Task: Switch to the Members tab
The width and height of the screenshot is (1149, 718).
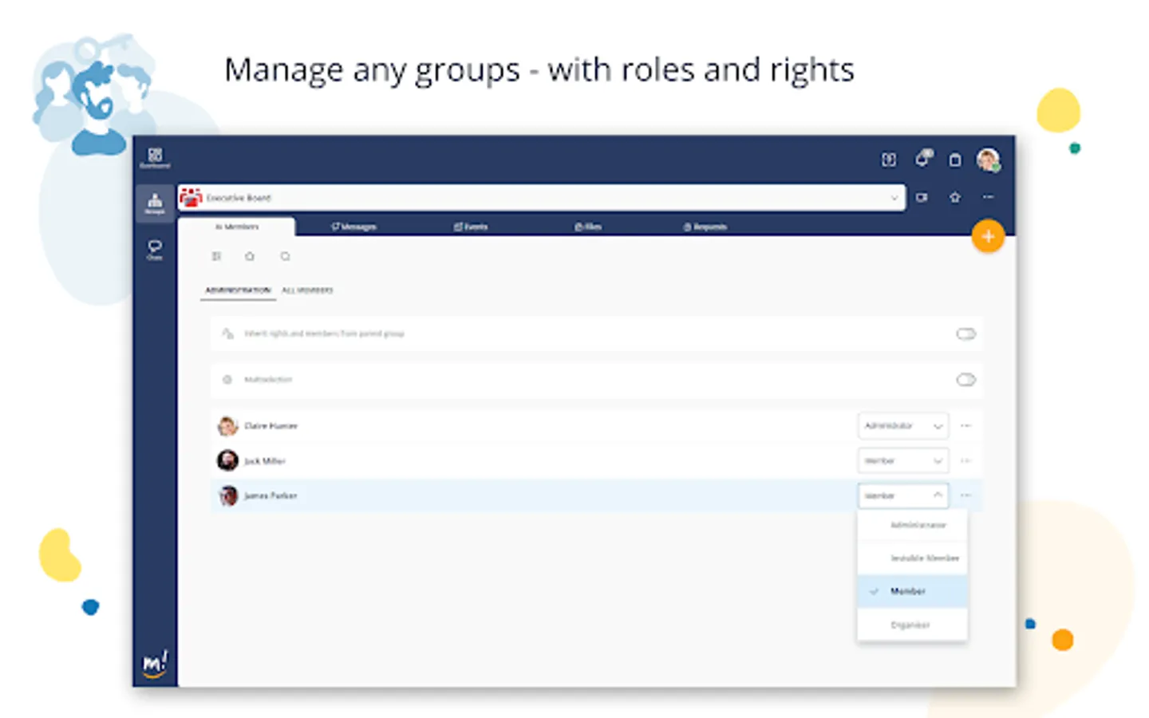Action: click(x=237, y=227)
